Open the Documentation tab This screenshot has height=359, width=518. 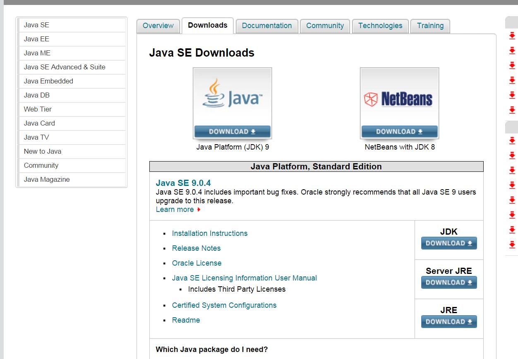[267, 26]
